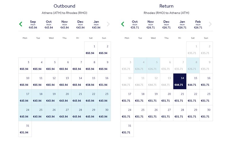Click the Return next months grey arrow
The width and height of the screenshot is (230, 143).
tap(210, 24)
